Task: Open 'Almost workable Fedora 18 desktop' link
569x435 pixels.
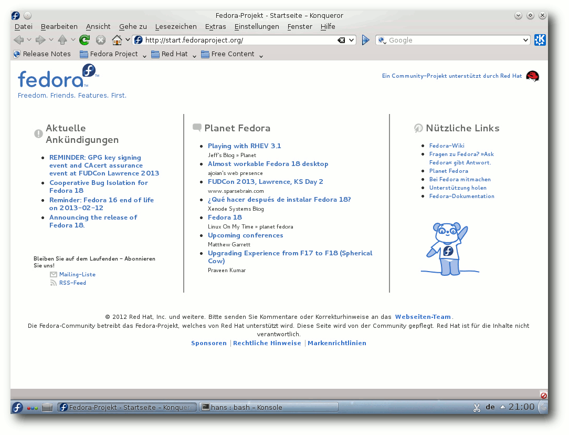Action: click(268, 164)
